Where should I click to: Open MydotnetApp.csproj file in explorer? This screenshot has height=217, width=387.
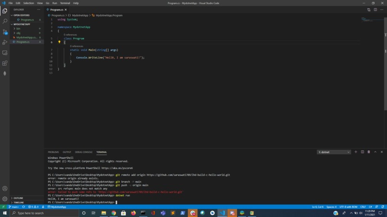tap(27, 37)
